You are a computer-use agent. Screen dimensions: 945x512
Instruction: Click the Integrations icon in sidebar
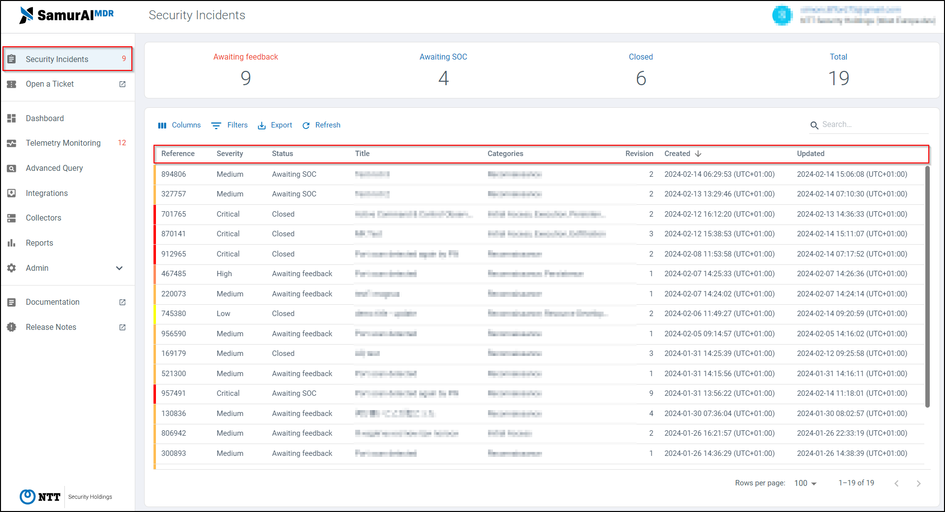pyautogui.click(x=12, y=193)
